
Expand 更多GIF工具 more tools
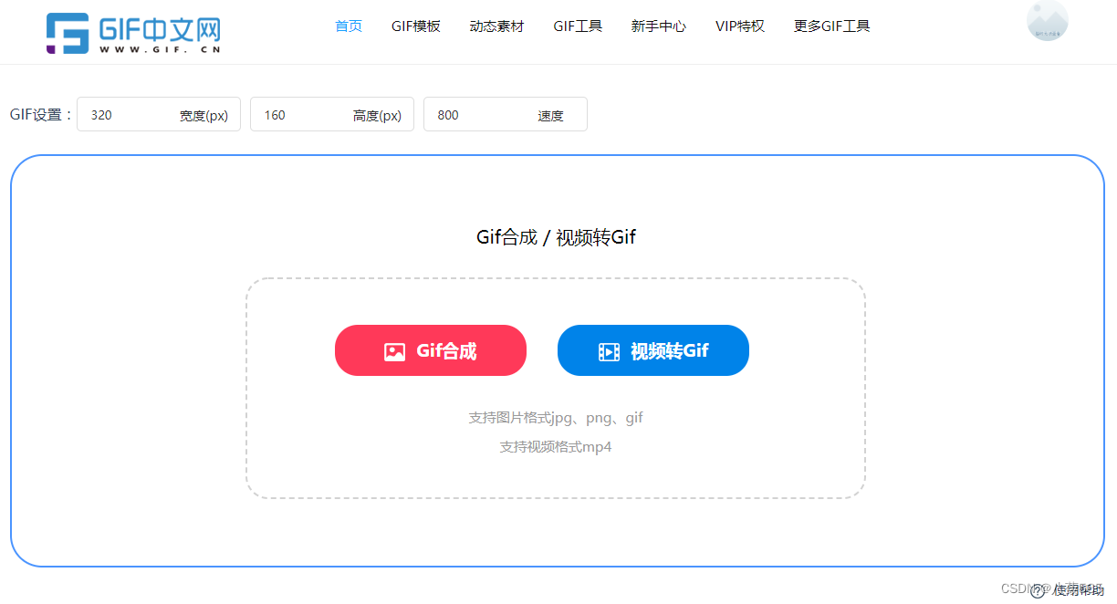pyautogui.click(x=831, y=26)
